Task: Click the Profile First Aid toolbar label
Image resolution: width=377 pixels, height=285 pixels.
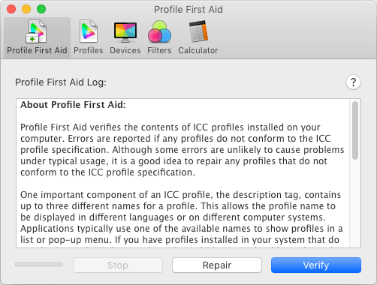Action: pyautogui.click(x=37, y=50)
